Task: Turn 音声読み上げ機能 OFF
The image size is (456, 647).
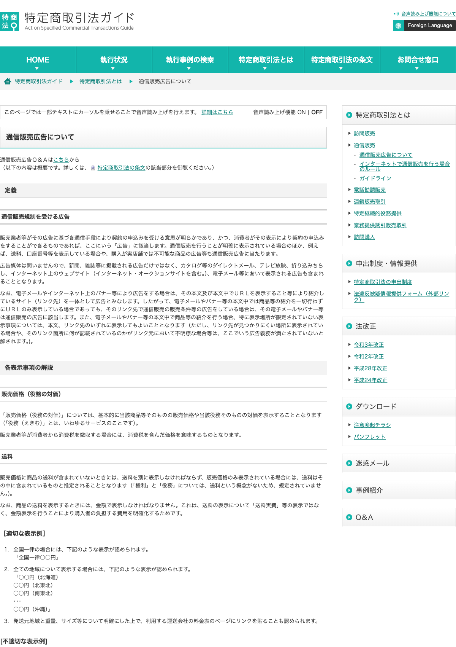Action: click(x=317, y=112)
